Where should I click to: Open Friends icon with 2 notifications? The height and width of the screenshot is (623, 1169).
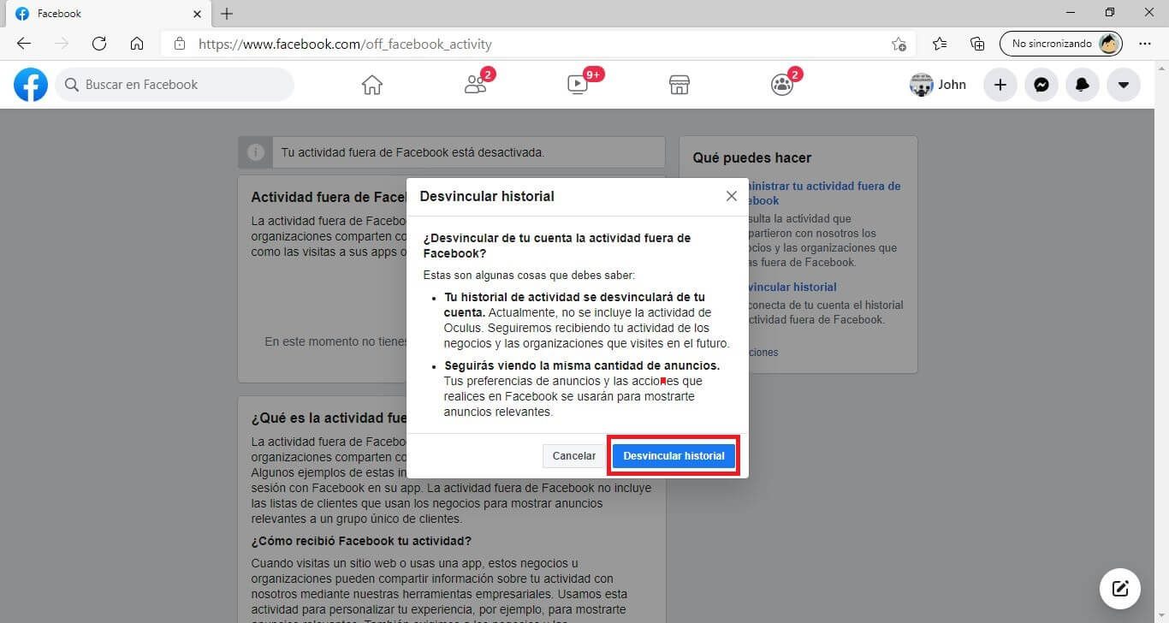click(476, 84)
